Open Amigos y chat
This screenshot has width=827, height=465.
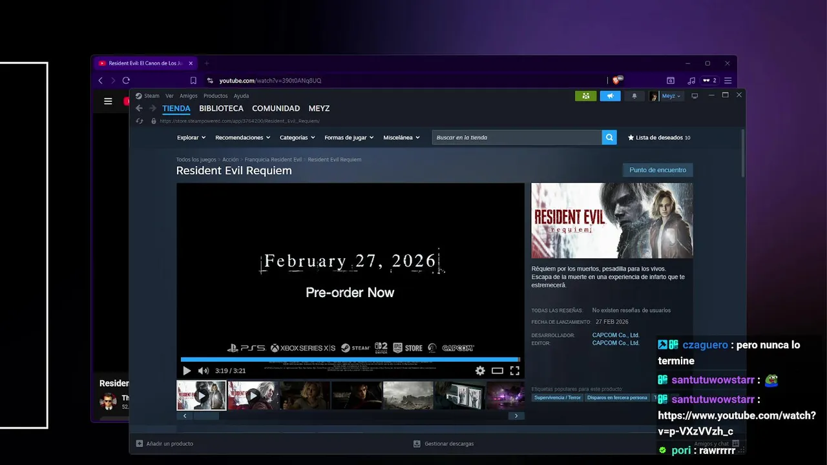pyautogui.click(x=717, y=444)
